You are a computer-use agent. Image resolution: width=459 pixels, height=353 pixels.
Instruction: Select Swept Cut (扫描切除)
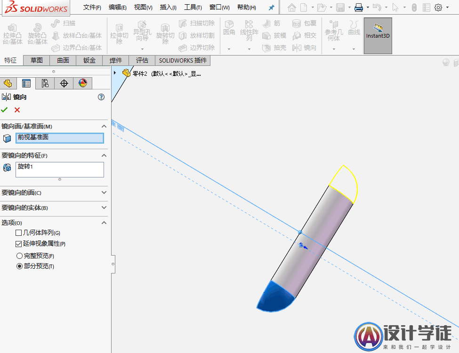point(196,23)
